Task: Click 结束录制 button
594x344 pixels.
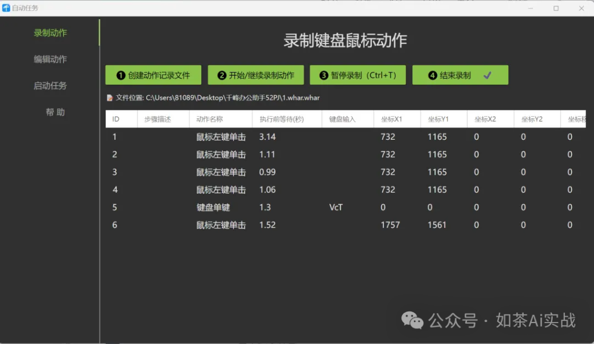Action: [460, 75]
